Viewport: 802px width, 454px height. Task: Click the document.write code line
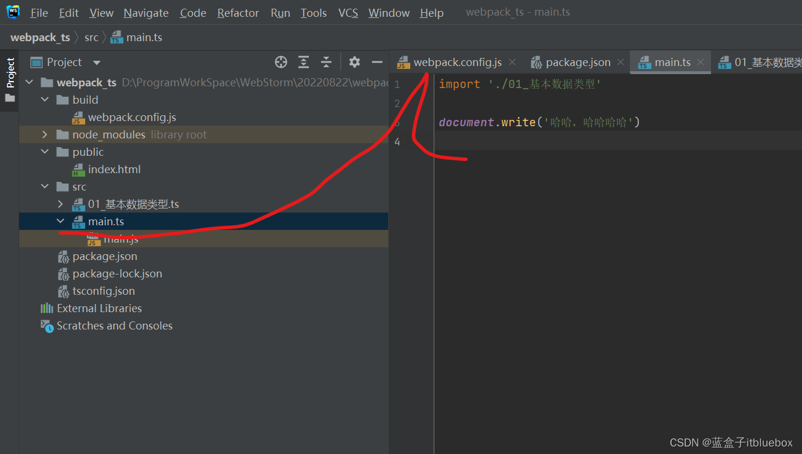click(x=539, y=122)
